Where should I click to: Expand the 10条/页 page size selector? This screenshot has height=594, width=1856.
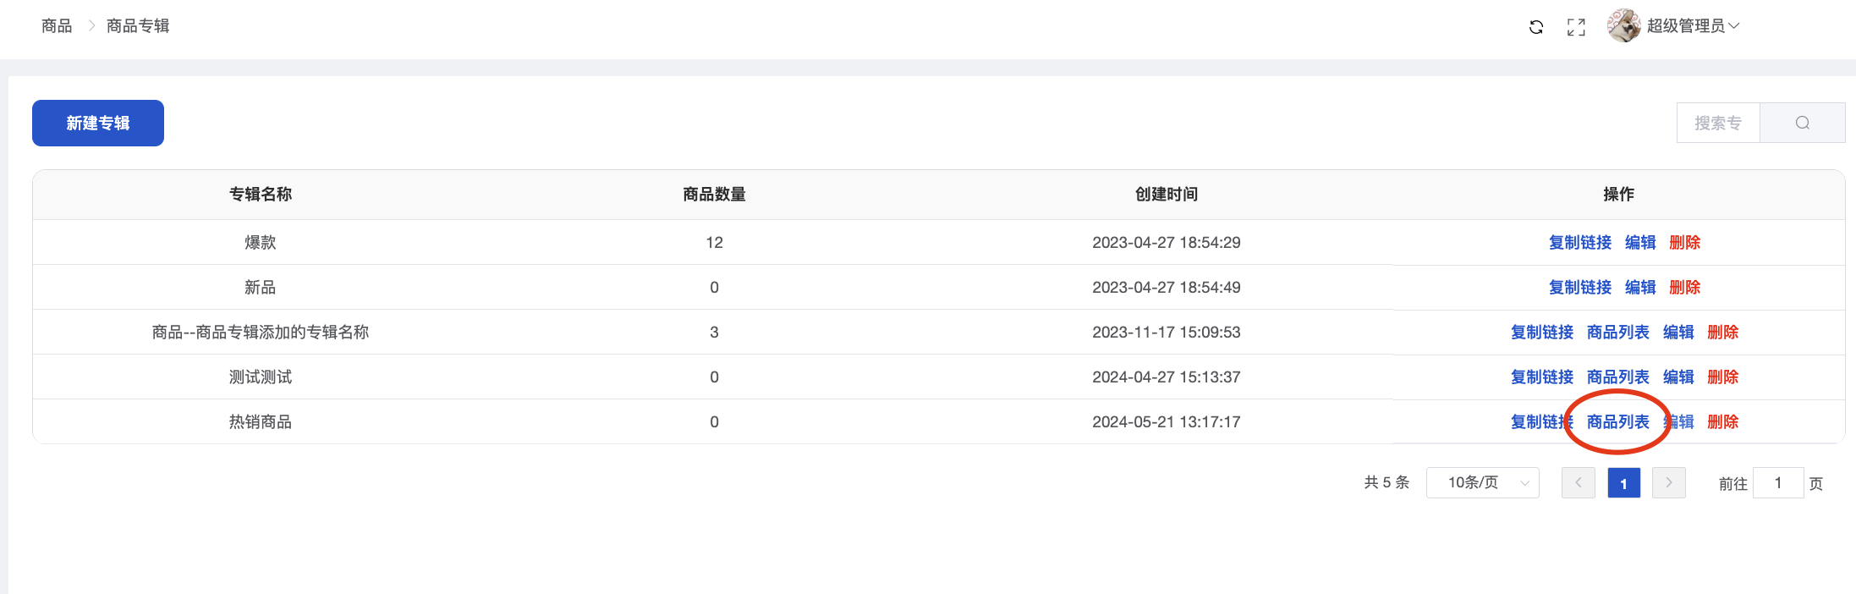(x=1482, y=483)
